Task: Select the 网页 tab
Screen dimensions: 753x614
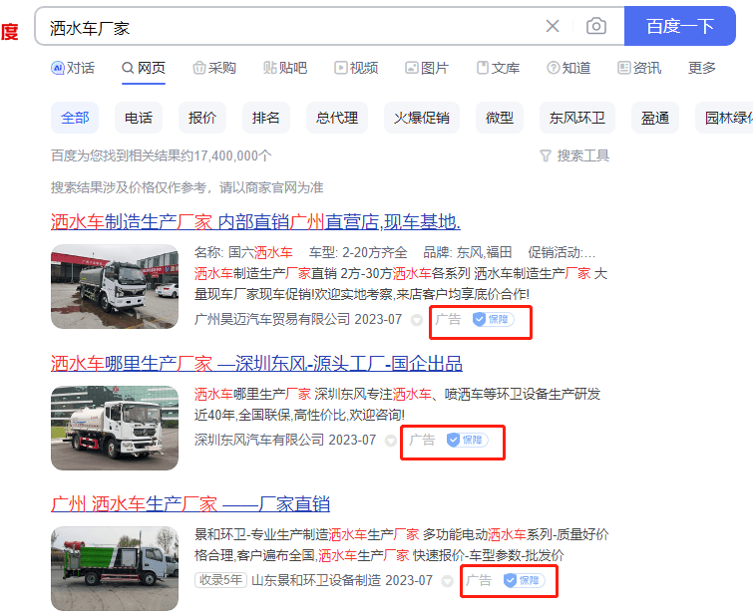Action: tap(144, 68)
